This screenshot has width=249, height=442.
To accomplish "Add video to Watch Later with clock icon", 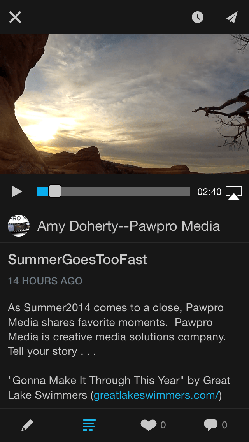I will click(198, 17).
